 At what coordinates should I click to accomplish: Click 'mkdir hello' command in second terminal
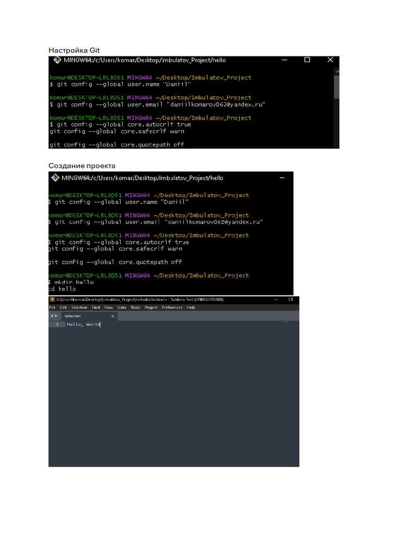71,282
